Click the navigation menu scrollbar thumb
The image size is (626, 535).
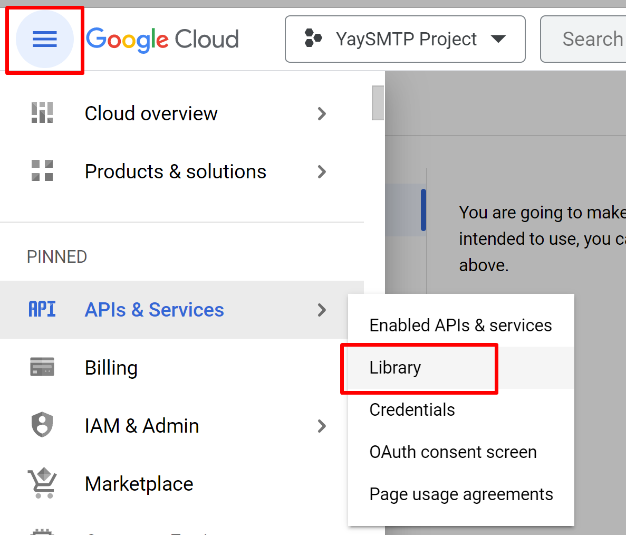tap(378, 103)
